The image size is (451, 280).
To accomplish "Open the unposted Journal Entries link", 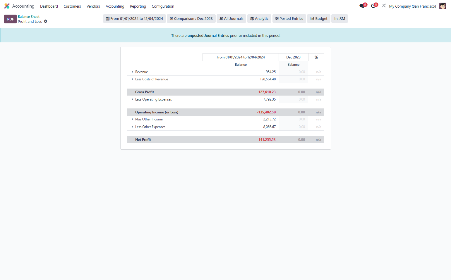I will pos(208,35).
